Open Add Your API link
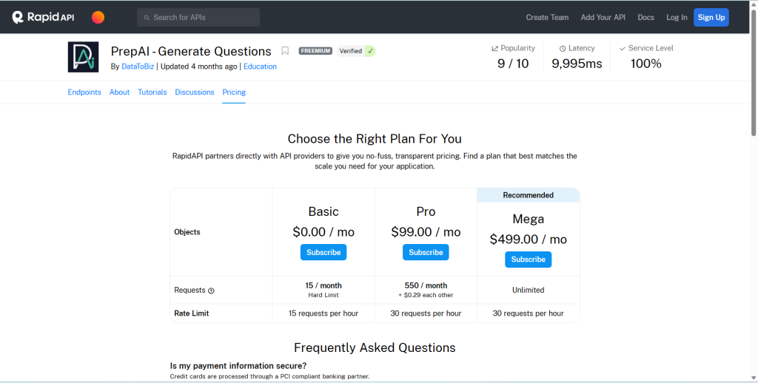The width and height of the screenshot is (758, 383). point(603,18)
